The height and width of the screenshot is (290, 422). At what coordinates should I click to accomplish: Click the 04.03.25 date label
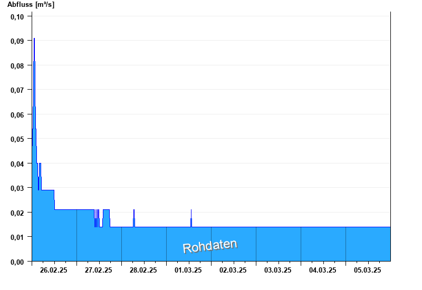point(322,270)
